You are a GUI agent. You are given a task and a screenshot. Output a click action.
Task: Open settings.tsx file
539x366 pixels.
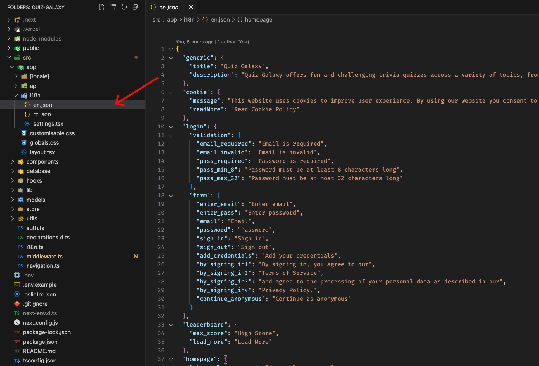(72, 124)
